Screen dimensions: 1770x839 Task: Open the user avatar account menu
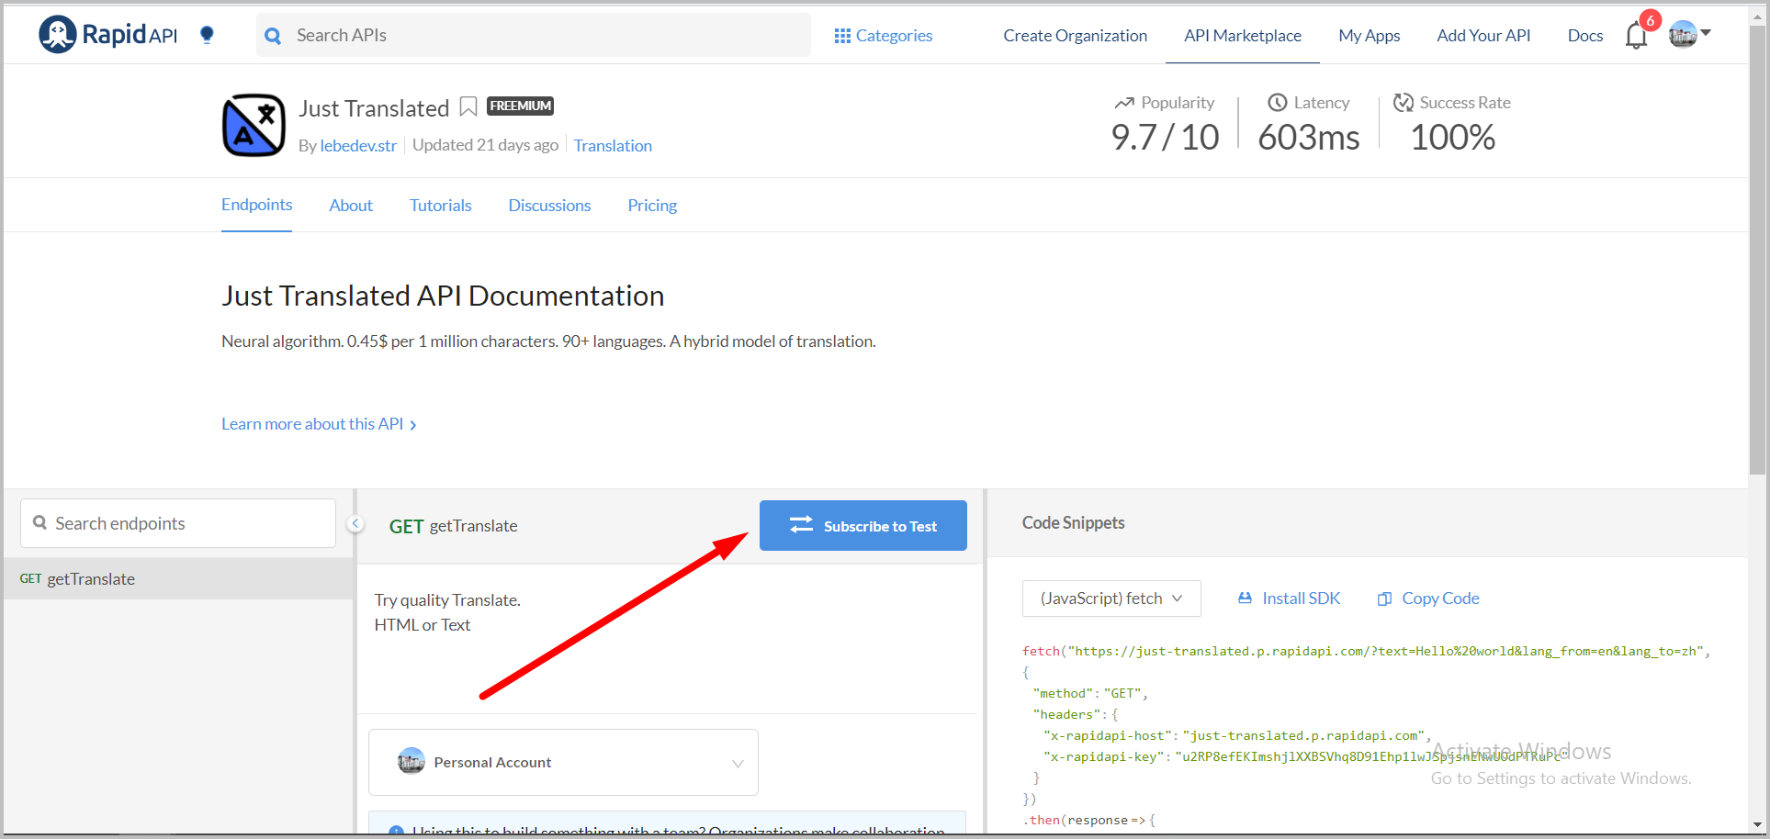[x=1689, y=35]
